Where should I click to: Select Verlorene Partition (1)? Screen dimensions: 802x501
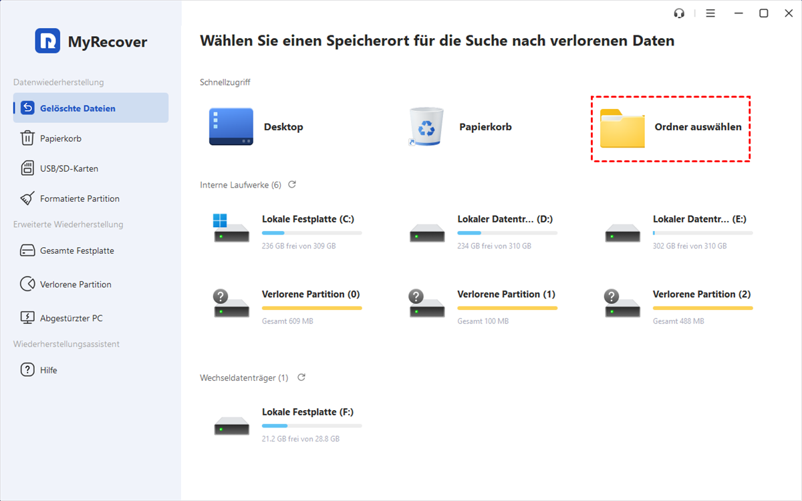[x=483, y=306]
